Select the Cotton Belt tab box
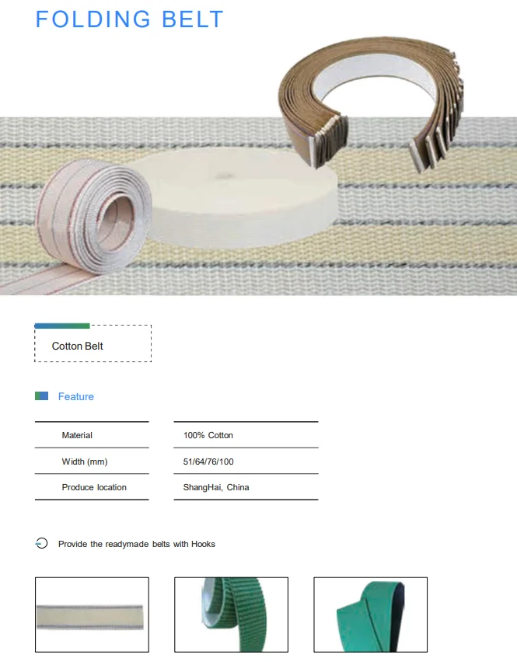 pos(93,343)
